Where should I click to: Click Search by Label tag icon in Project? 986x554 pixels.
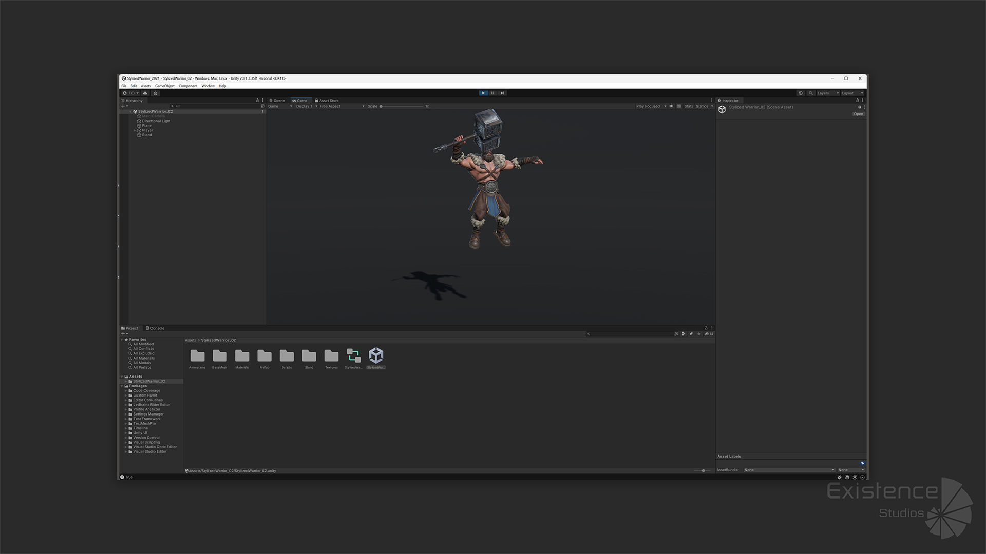click(691, 334)
